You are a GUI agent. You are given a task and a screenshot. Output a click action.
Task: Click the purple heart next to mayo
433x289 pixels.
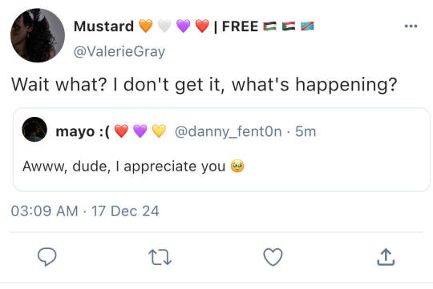click(140, 131)
